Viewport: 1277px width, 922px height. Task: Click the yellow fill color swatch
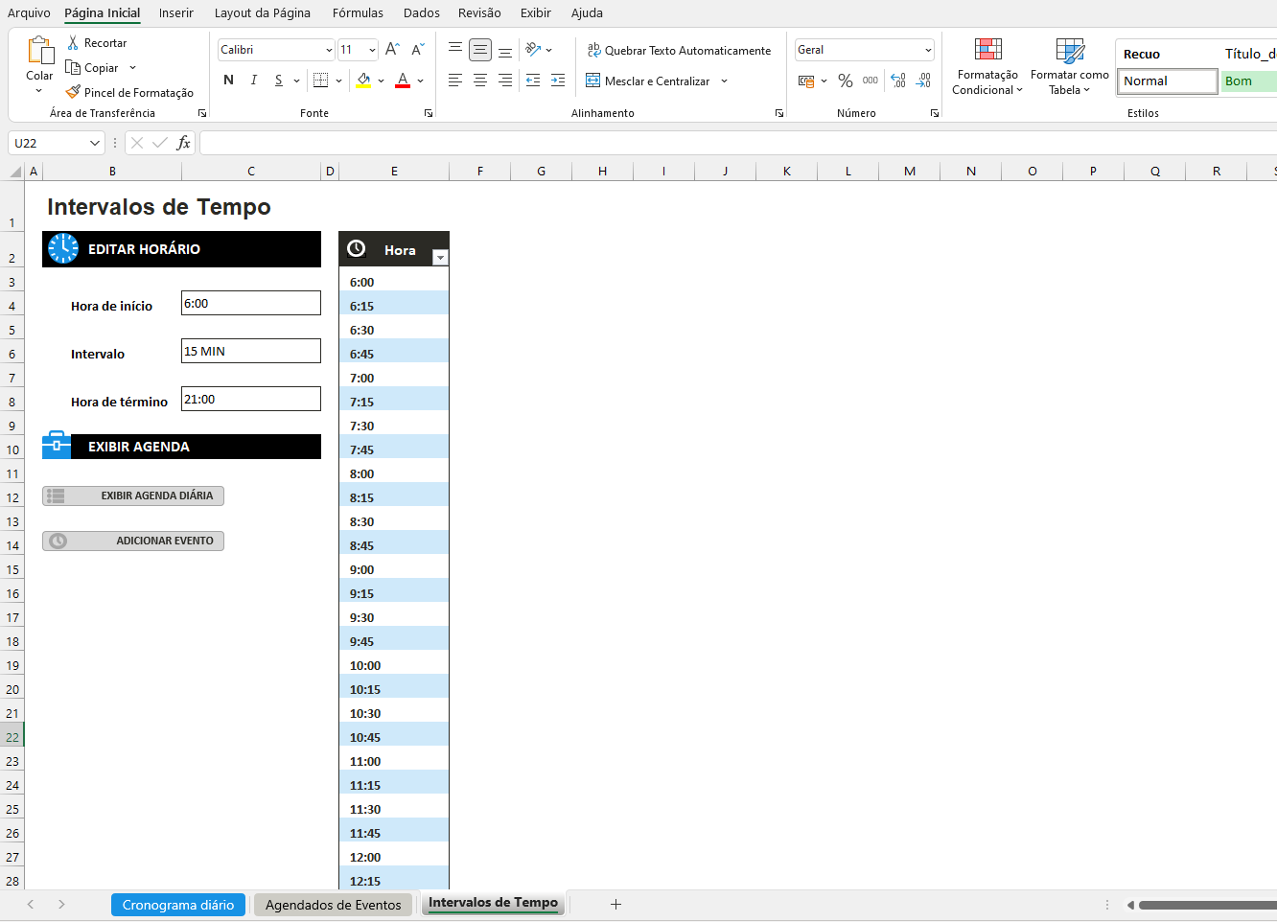[363, 81]
